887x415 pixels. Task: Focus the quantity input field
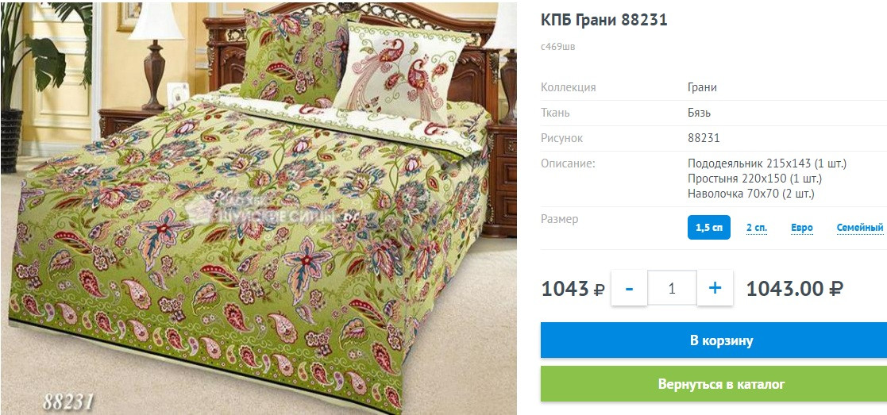(672, 288)
